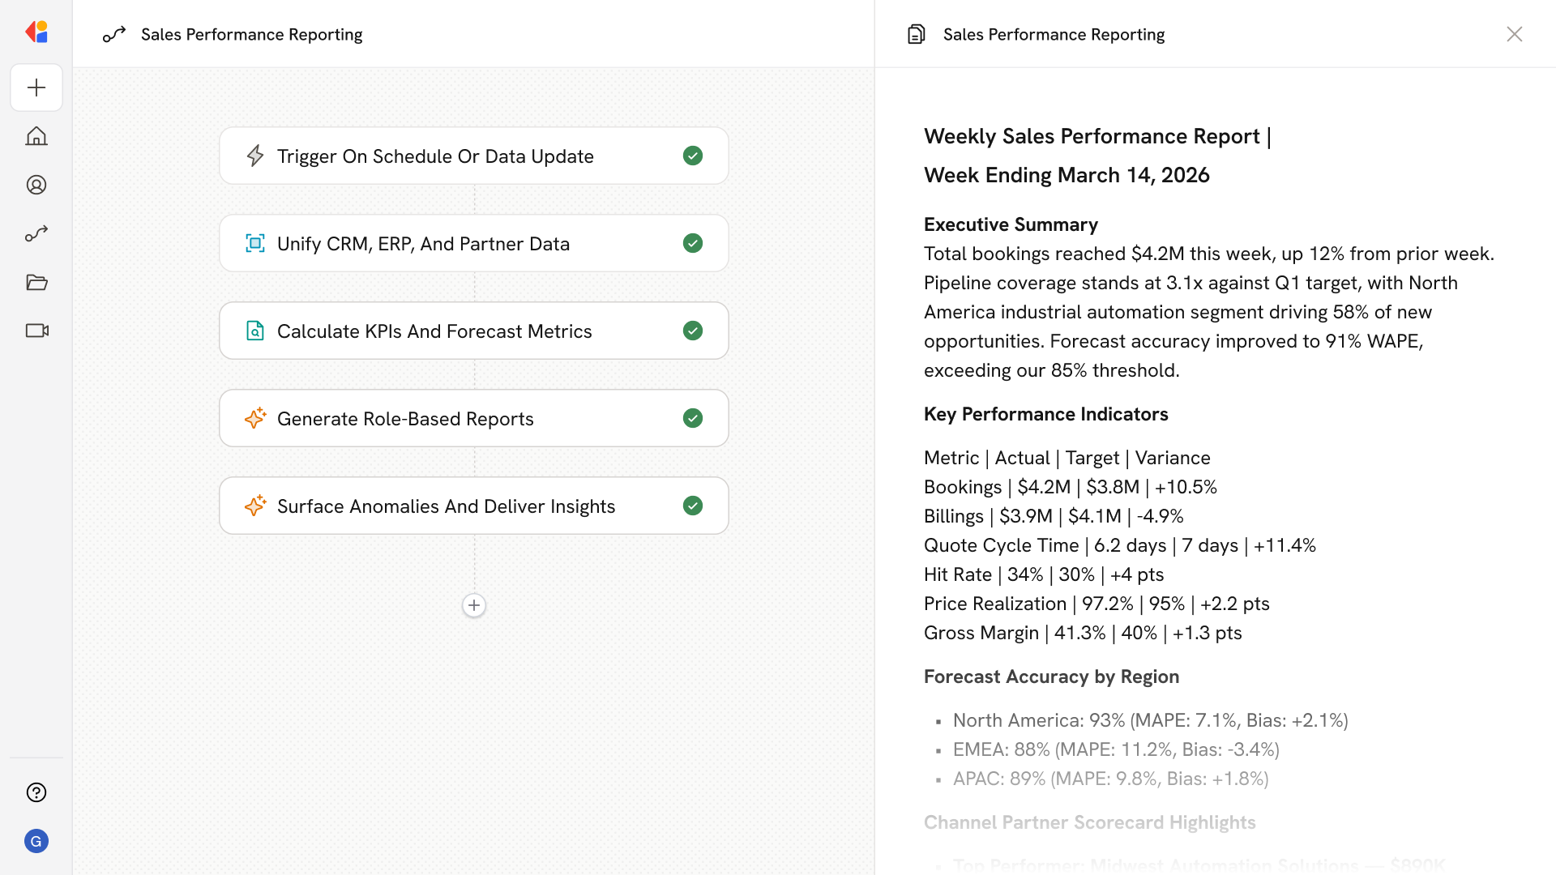Add new step below the workflow

(x=474, y=605)
